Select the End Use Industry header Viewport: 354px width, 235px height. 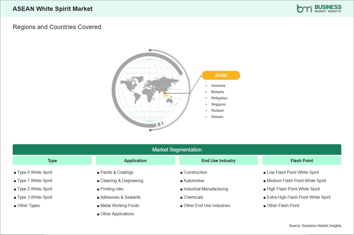pyautogui.click(x=218, y=161)
